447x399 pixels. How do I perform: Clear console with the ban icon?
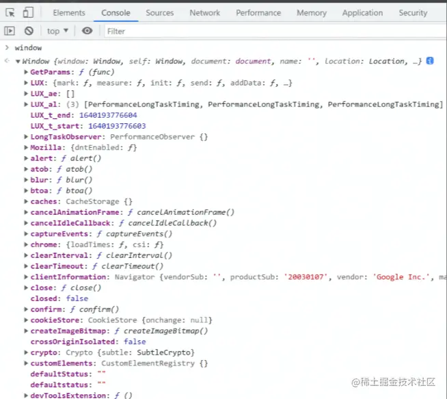point(29,31)
